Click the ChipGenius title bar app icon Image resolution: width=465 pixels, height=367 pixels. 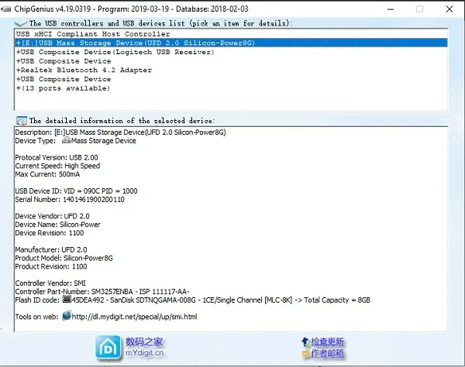pyautogui.click(x=6, y=9)
